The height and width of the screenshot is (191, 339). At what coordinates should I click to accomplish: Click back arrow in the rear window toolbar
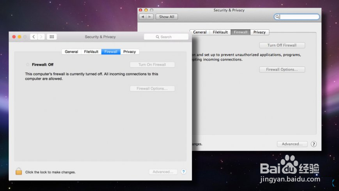click(x=143, y=17)
